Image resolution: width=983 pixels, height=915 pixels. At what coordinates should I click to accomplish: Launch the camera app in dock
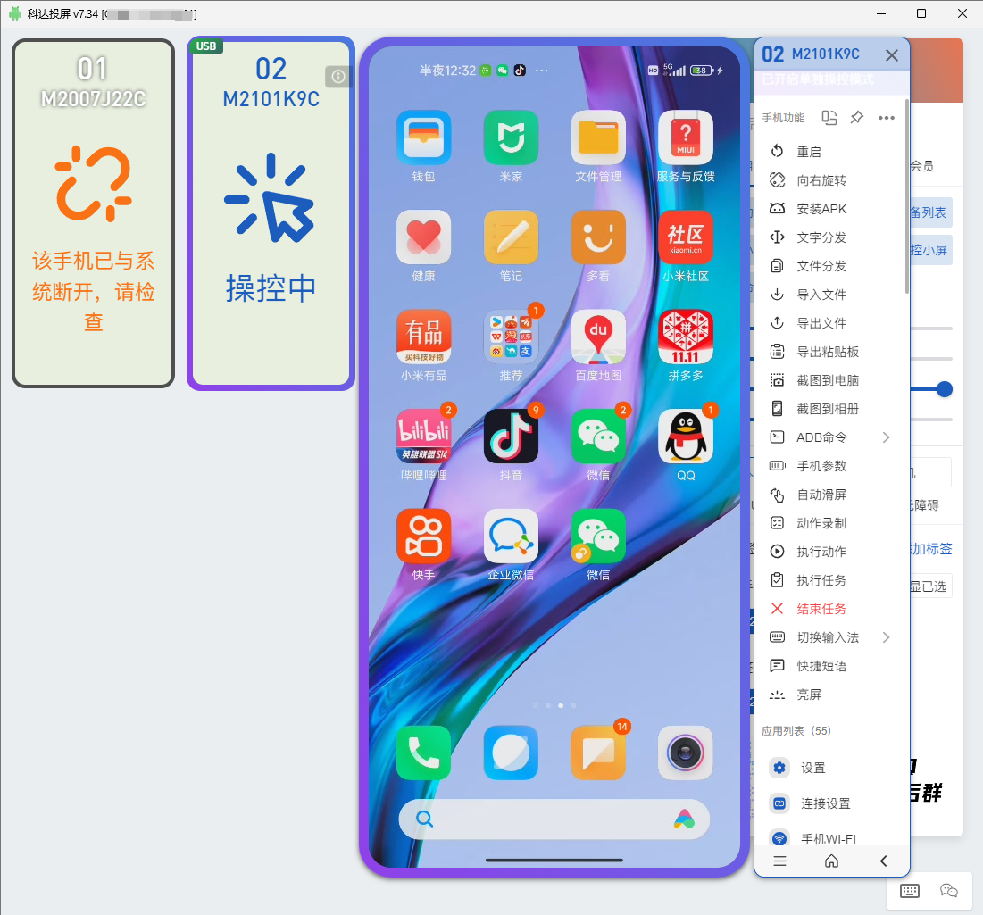coord(685,753)
